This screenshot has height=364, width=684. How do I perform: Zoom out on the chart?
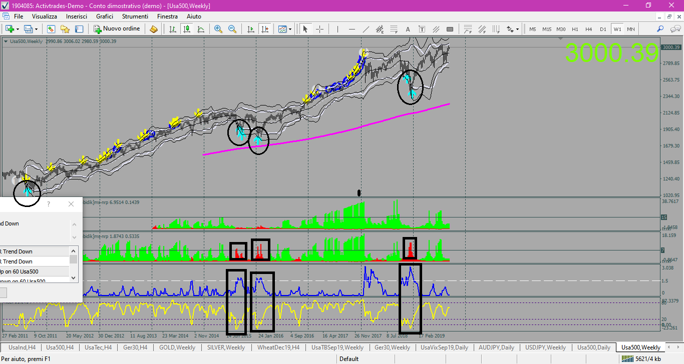[x=232, y=29]
